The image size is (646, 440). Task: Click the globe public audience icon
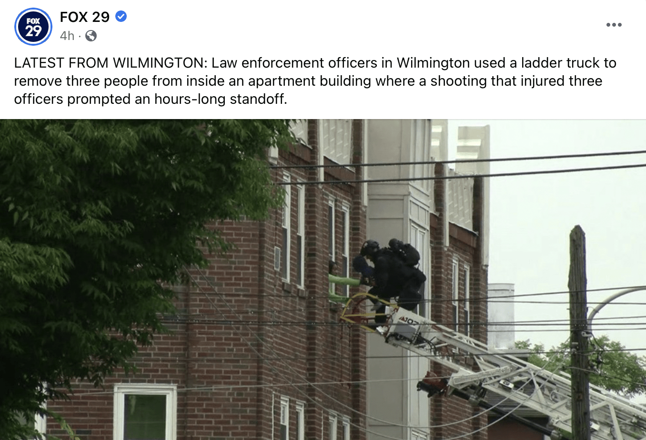(x=91, y=36)
